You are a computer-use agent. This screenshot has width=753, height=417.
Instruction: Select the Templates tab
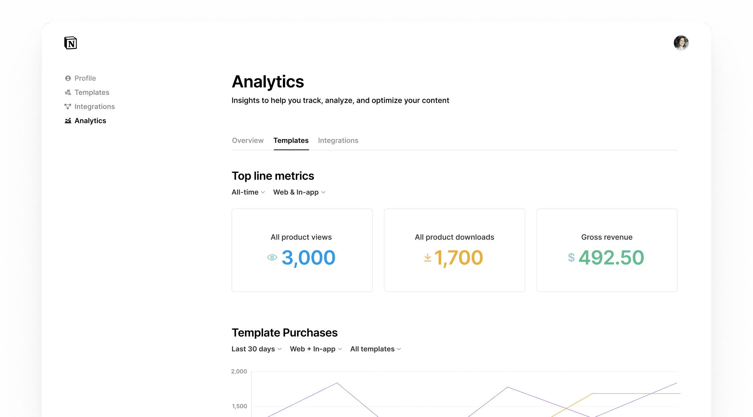[x=291, y=140]
